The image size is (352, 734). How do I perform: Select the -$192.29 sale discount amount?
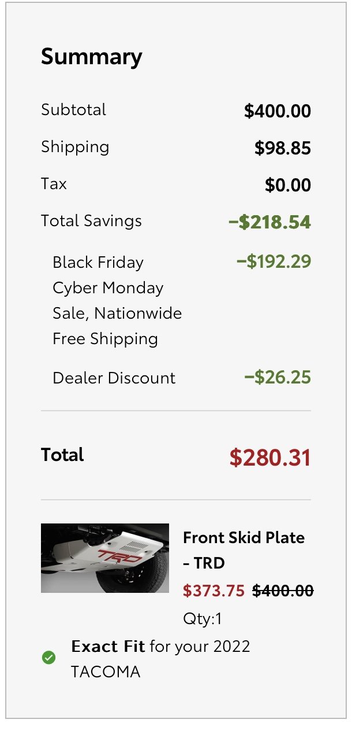[274, 261]
